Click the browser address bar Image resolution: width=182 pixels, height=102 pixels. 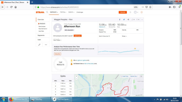pos(86,7)
